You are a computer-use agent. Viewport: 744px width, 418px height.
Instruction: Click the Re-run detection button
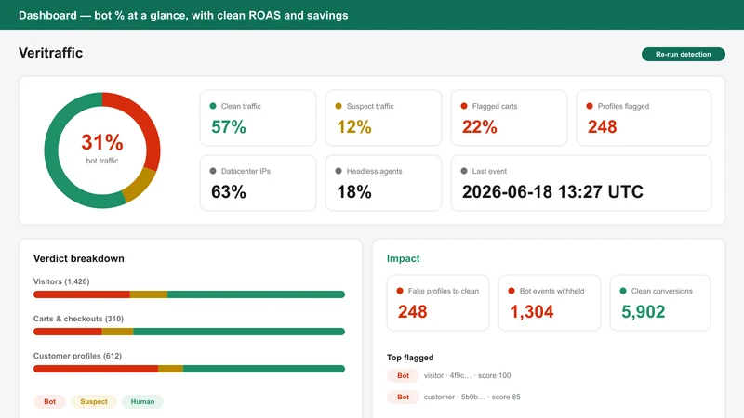tap(683, 55)
